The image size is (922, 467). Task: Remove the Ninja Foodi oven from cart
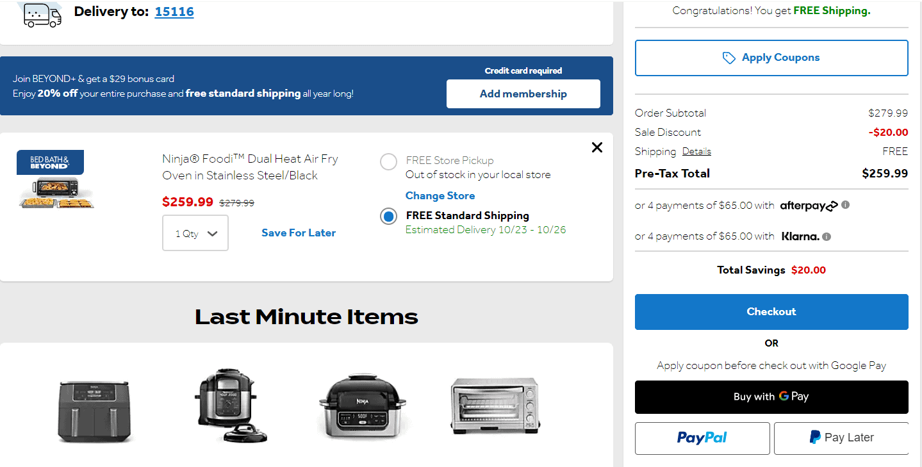click(x=597, y=147)
